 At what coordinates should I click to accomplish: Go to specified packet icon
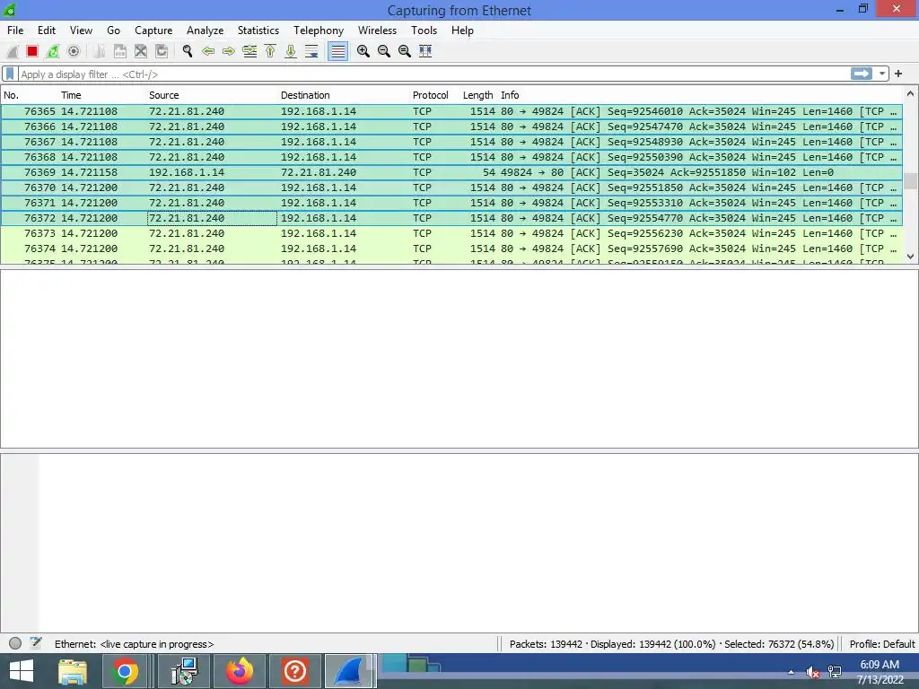pos(249,51)
